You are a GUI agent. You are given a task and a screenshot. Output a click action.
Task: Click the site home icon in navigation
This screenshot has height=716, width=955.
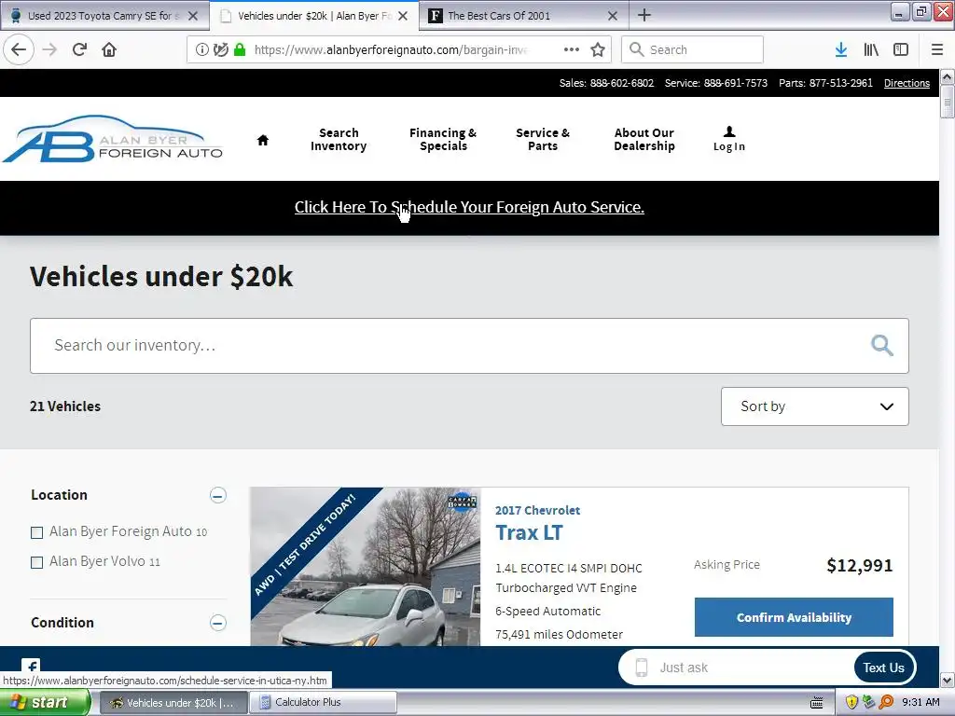click(x=262, y=140)
